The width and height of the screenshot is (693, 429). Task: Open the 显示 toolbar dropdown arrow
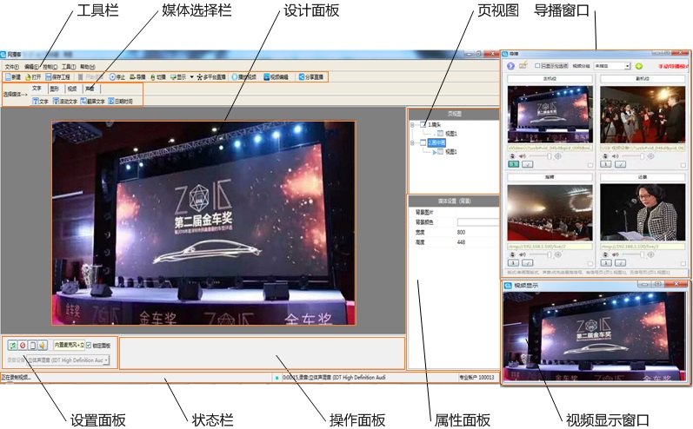tap(192, 76)
